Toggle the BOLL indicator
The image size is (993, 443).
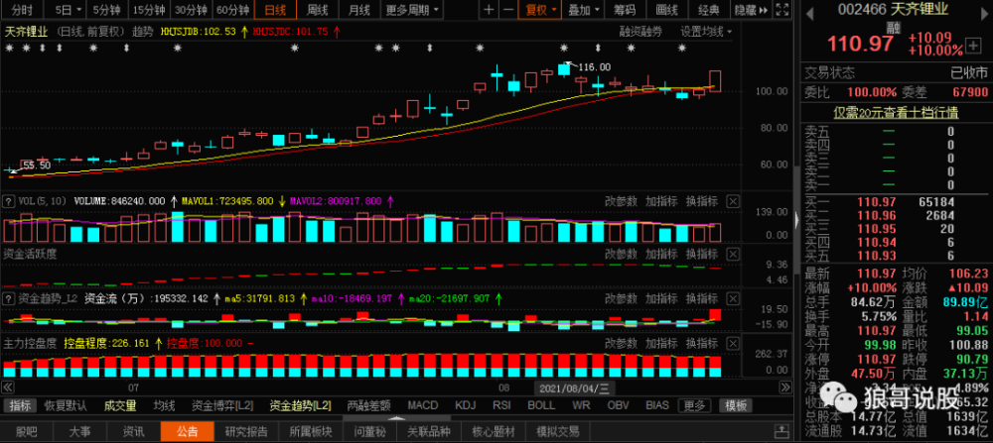(541, 405)
